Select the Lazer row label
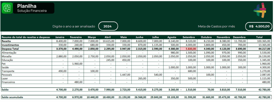This screenshot has width=274, height=102. point(5,78)
